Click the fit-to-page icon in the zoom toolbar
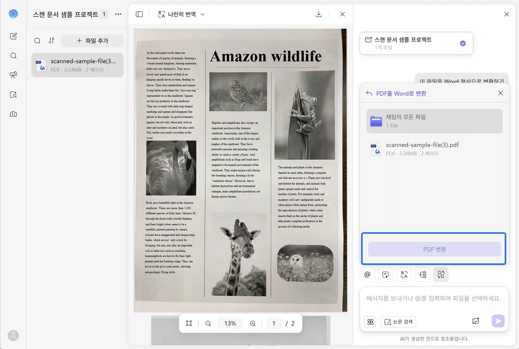 (189, 323)
